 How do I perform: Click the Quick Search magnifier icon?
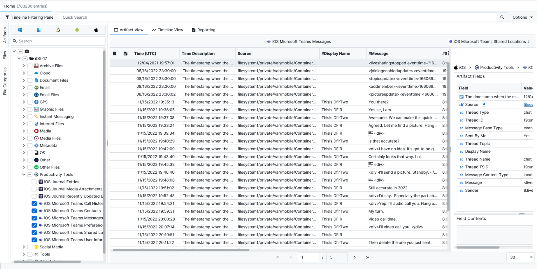click(502, 17)
